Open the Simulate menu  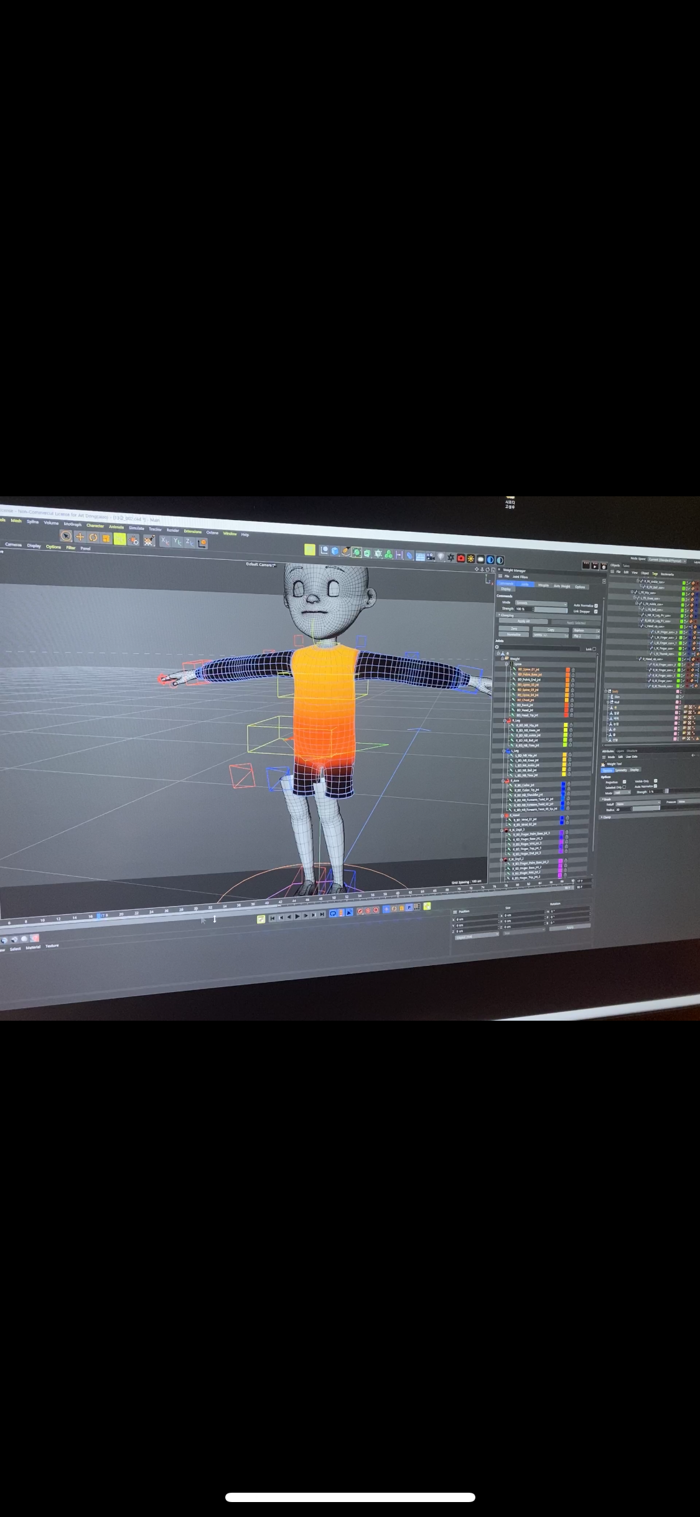[x=136, y=527]
